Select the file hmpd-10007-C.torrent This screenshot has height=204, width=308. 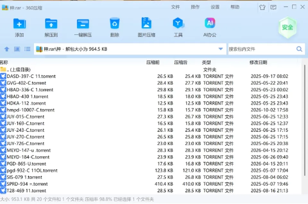(30, 110)
